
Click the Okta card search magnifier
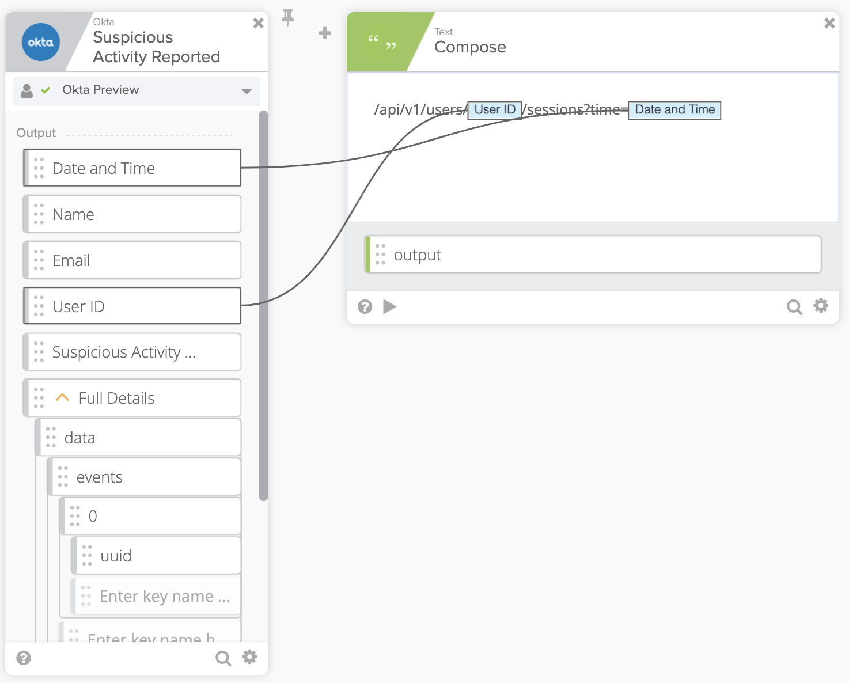click(223, 658)
